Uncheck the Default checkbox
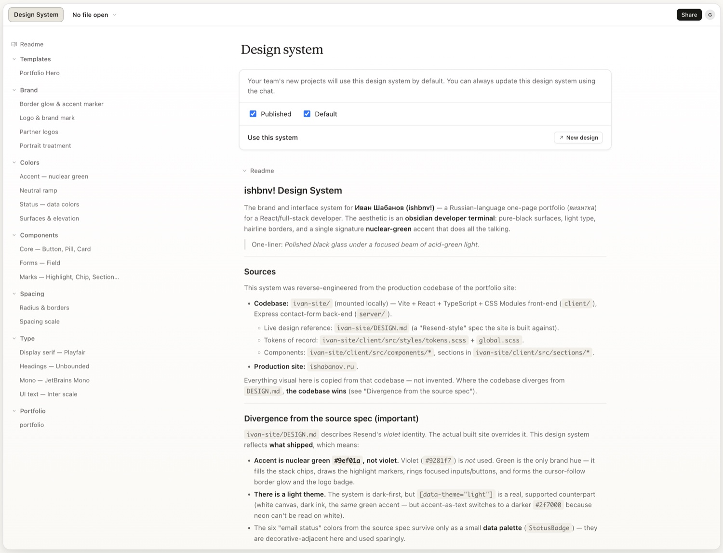Viewport: 723px width, 553px height. [x=307, y=114]
